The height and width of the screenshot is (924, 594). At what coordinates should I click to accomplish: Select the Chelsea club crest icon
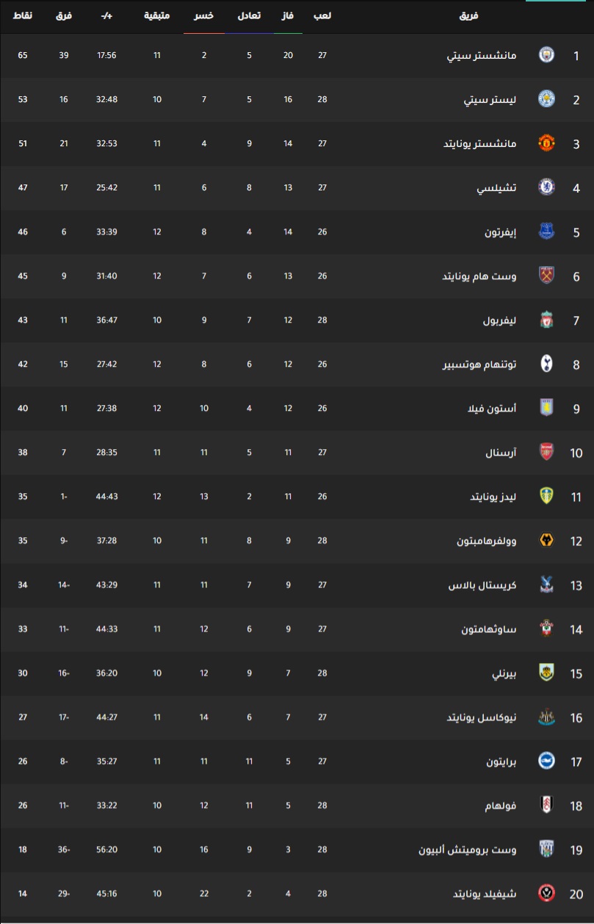point(546,187)
